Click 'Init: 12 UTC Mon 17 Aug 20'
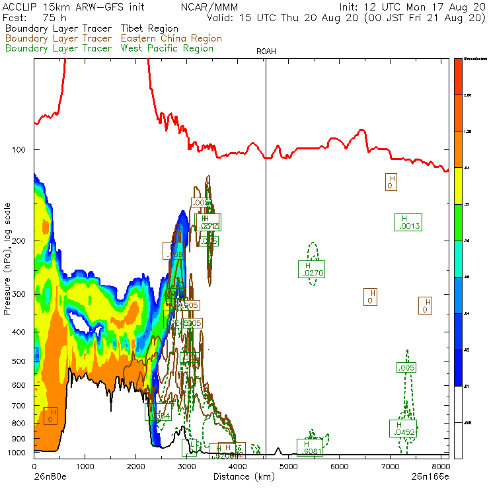The image size is (489, 489). coord(412,7)
